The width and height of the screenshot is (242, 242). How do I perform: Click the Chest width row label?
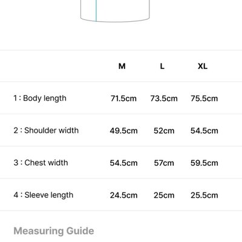click(x=41, y=163)
